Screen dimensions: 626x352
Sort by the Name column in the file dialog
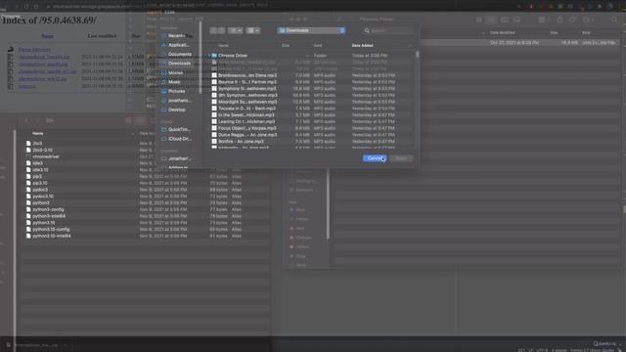click(x=223, y=46)
